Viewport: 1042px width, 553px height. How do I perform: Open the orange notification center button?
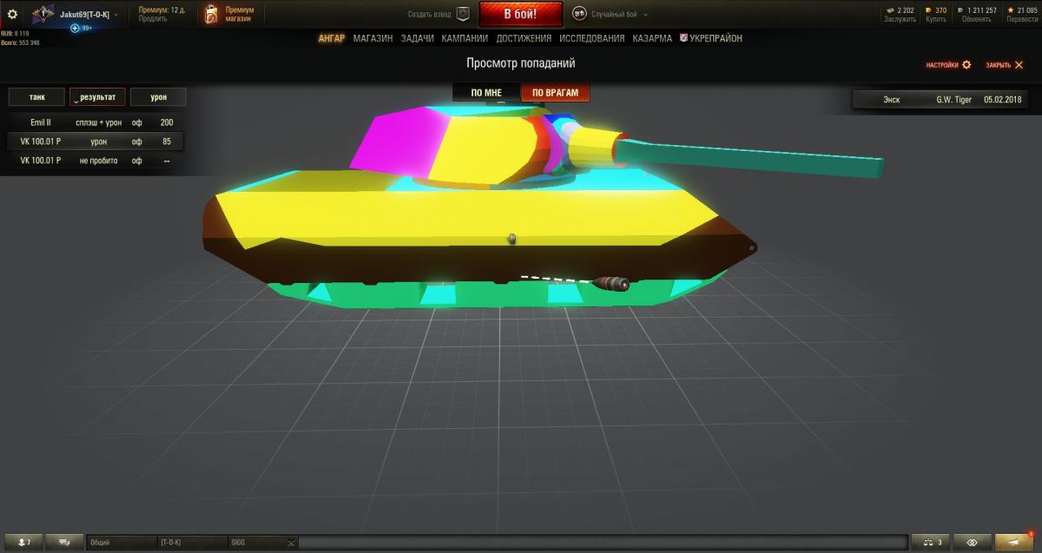(x=1013, y=543)
